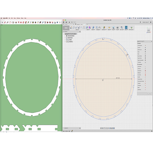Click the ViewCube in canvas corner
Image resolution: width=153 pixels, height=149 pixels.
(x=148, y=30)
